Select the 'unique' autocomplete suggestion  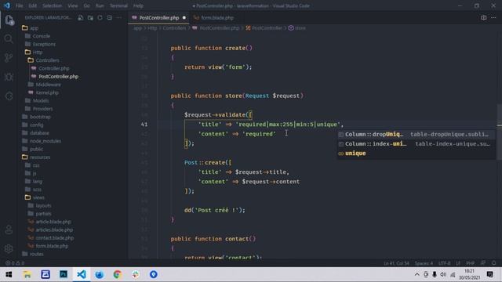tap(417, 154)
